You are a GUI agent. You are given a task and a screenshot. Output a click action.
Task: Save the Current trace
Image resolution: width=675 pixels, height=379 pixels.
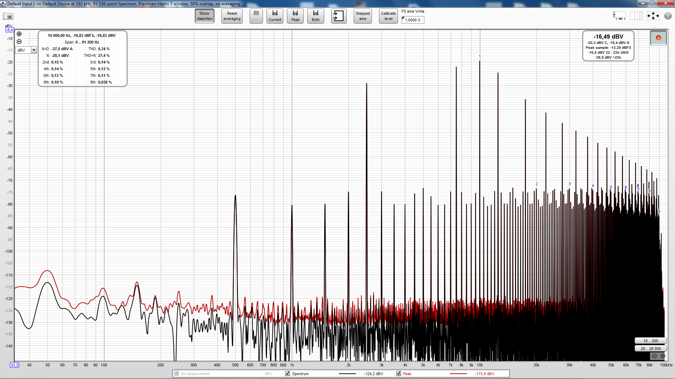pyautogui.click(x=275, y=16)
